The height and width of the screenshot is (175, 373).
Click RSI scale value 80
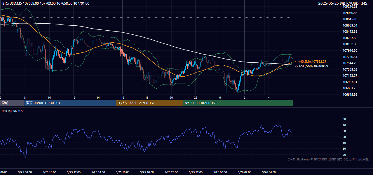click(344, 119)
